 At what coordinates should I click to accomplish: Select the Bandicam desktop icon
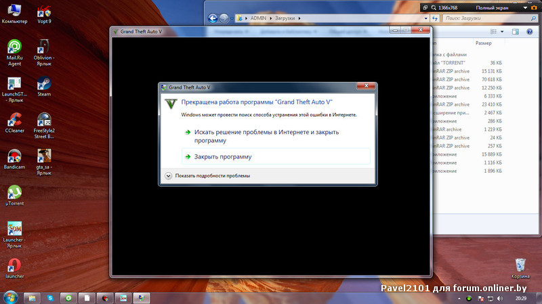click(14, 159)
